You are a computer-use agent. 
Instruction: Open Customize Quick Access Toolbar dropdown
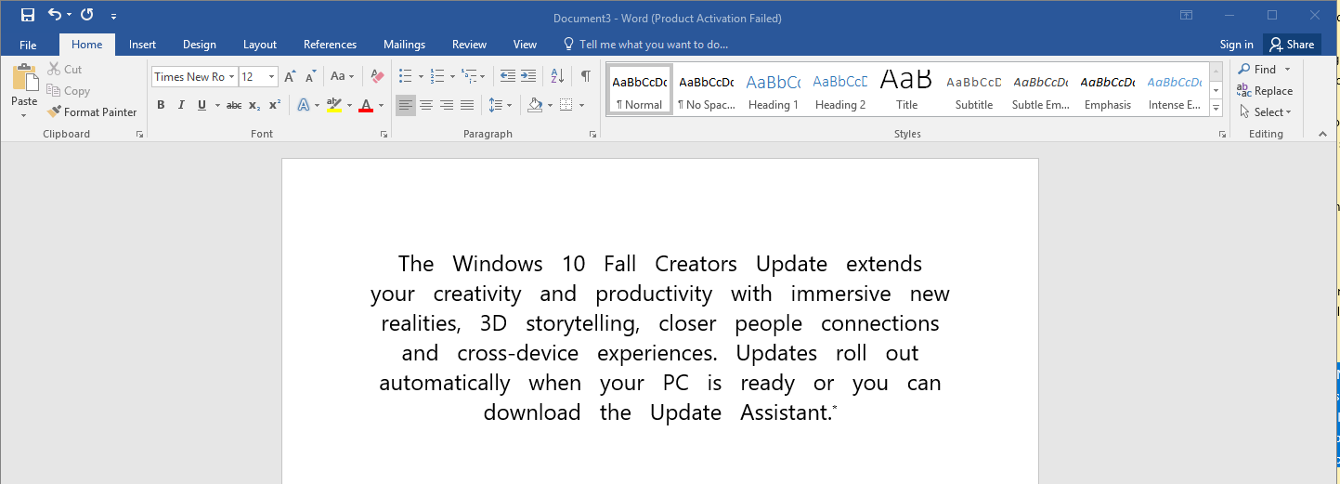pos(113,16)
